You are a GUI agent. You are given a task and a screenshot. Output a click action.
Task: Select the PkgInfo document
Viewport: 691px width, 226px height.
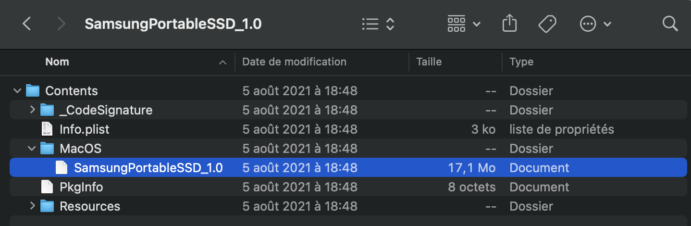point(81,187)
